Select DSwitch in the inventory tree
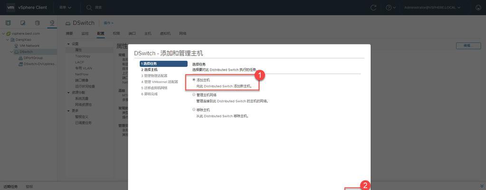The height and width of the screenshot is (190, 486). [26, 52]
